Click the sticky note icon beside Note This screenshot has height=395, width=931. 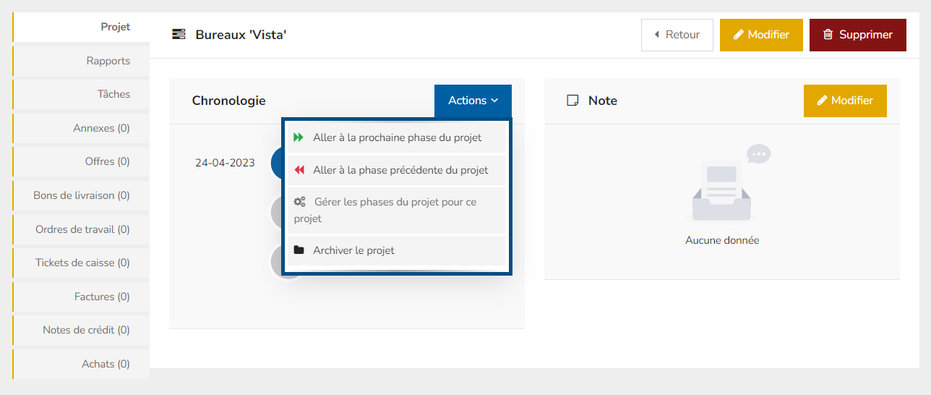pyautogui.click(x=572, y=101)
